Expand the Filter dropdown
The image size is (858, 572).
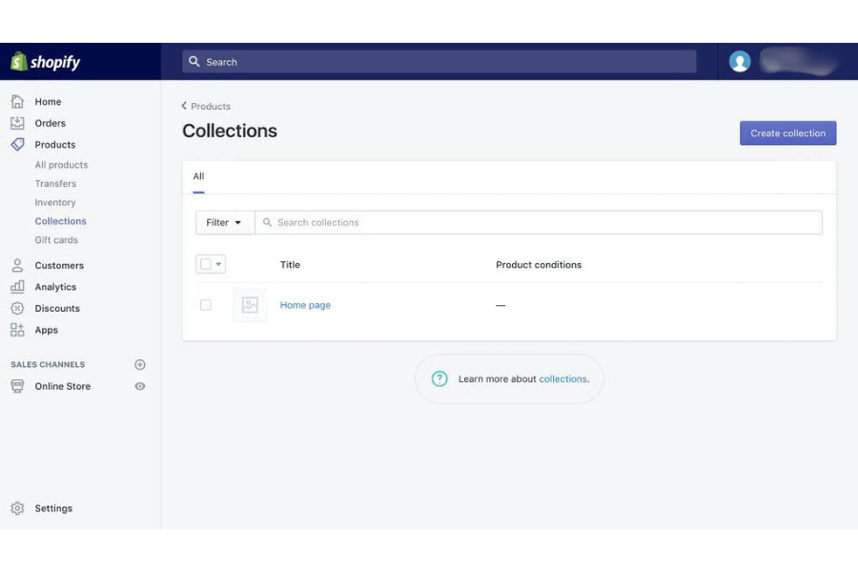tap(225, 223)
